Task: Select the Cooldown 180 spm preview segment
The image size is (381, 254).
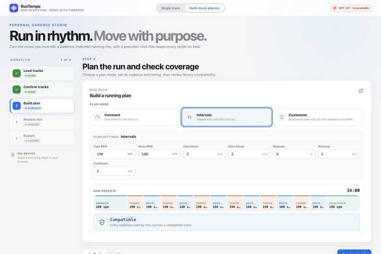Action: [343, 203]
